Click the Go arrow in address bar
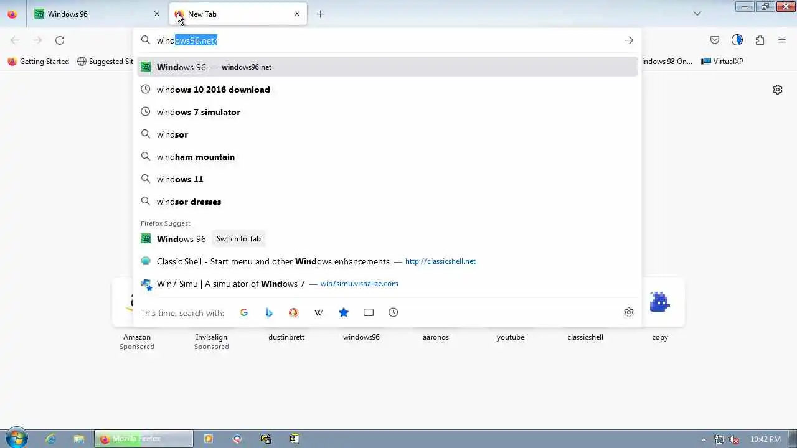This screenshot has width=797, height=448. pos(629,40)
